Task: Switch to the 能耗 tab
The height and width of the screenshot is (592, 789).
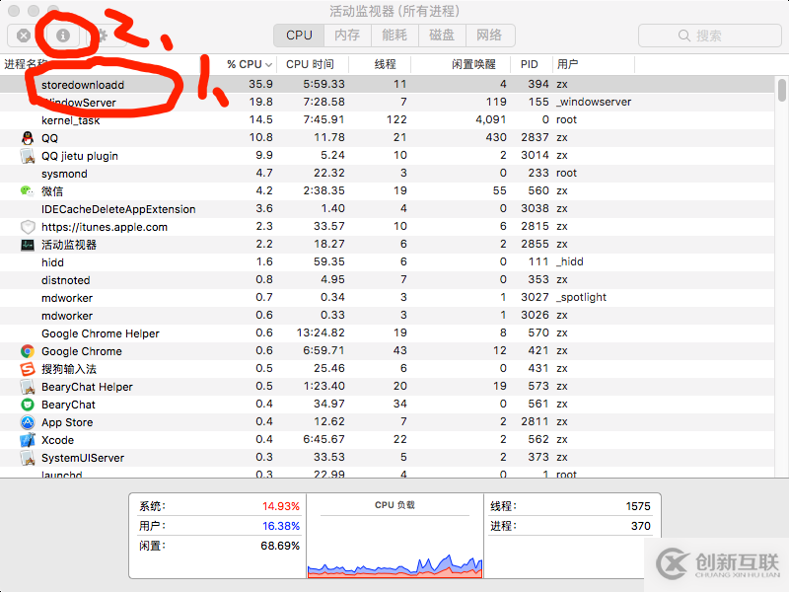Action: 394,36
